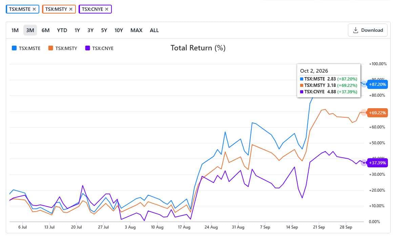This screenshot has height=237, width=395.
Task: Click the TSX:MSTE 2.83 tooltip row
Action: click(x=329, y=79)
